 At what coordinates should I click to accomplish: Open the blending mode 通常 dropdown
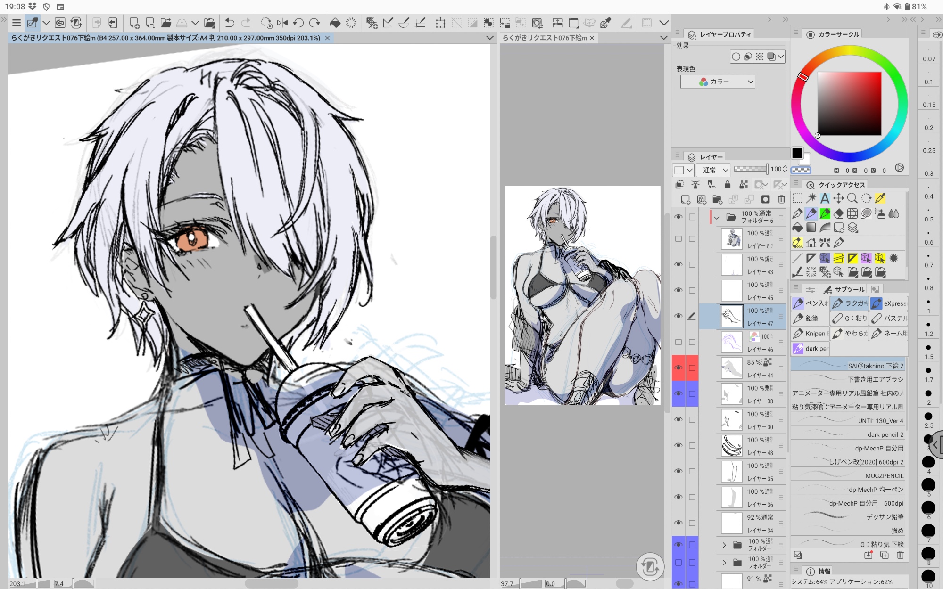[x=713, y=170]
